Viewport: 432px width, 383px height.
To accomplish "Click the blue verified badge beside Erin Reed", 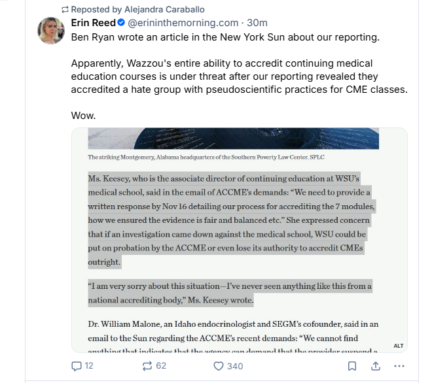I will (121, 23).
